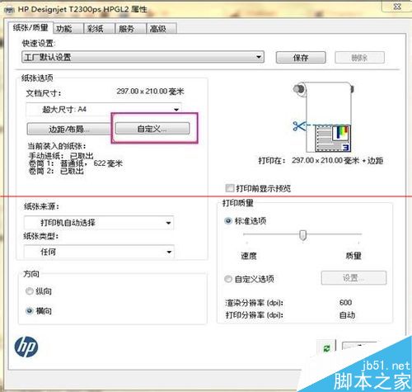Click the 自定义... paper size button

tap(152, 129)
